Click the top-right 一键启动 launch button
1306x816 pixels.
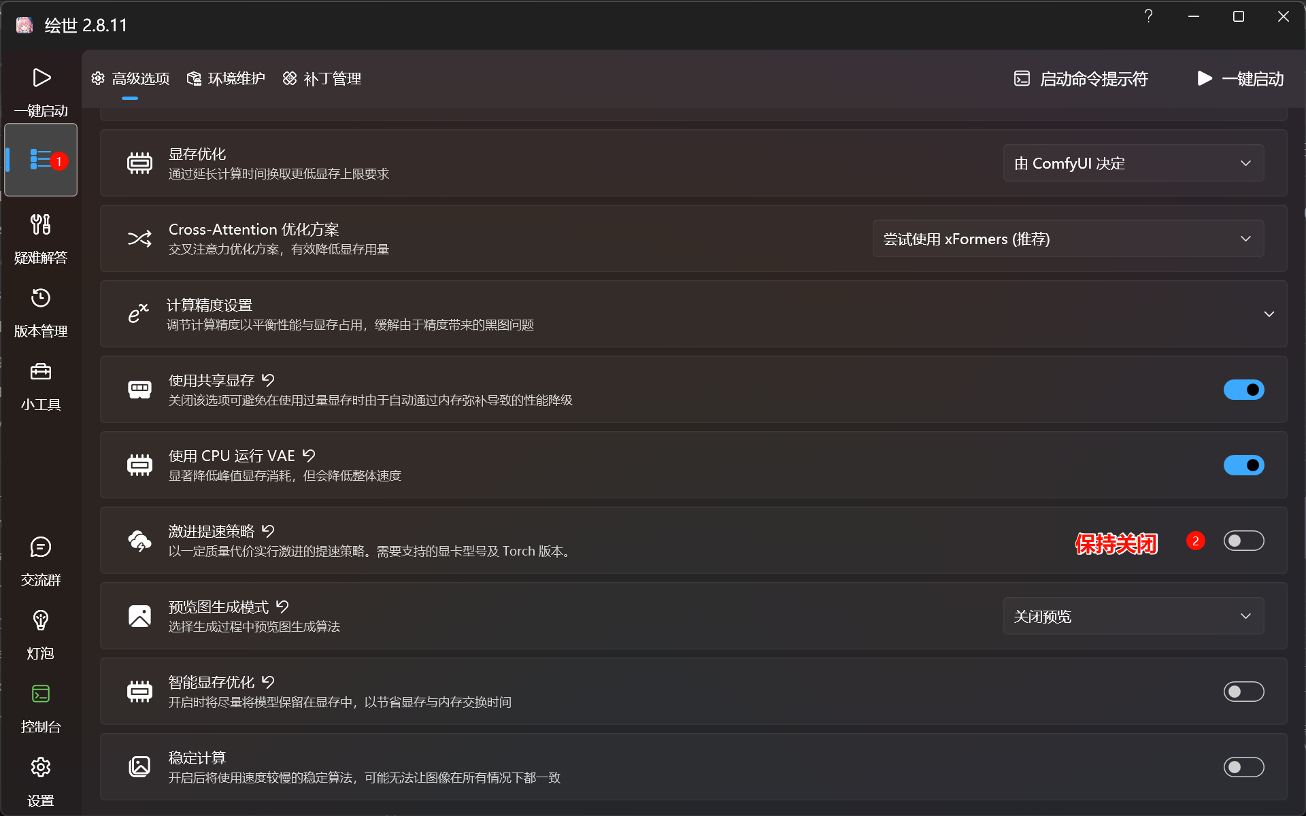point(1241,79)
